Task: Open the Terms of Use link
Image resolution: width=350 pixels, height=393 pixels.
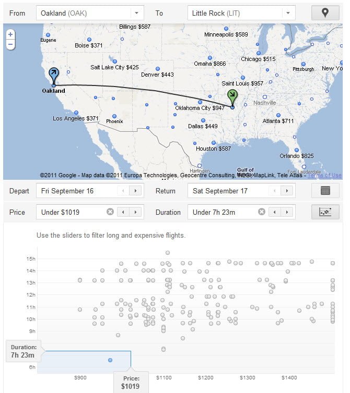Action: click(324, 175)
